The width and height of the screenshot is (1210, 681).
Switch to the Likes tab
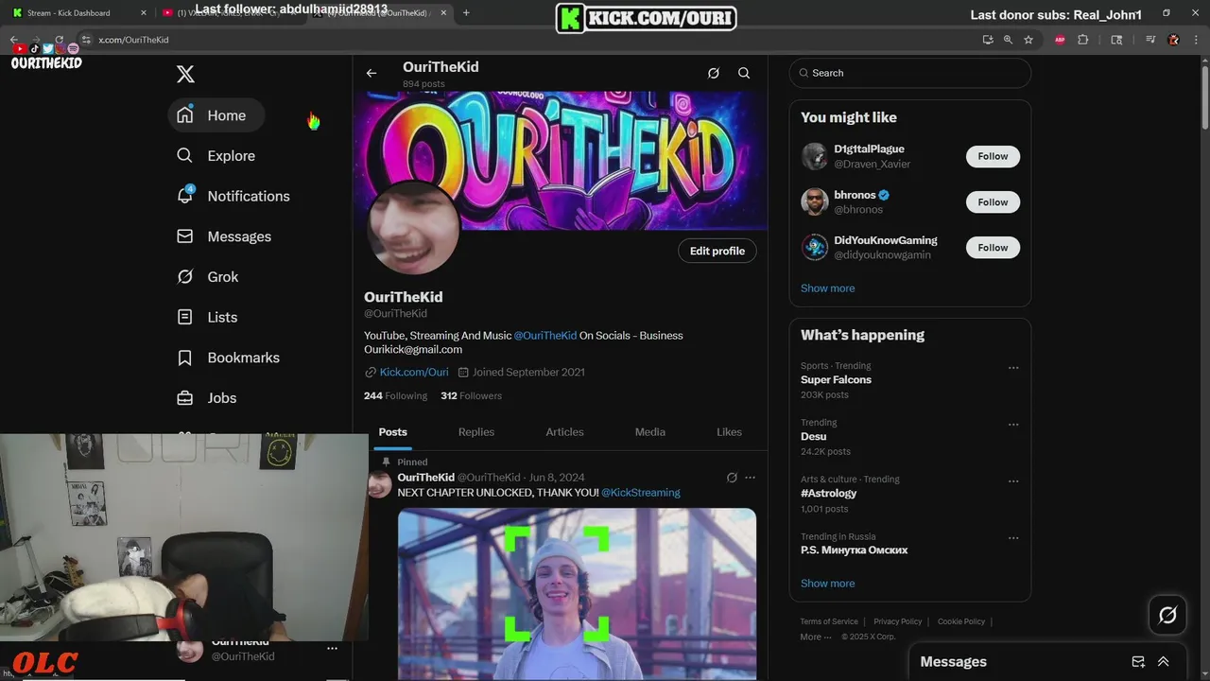pyautogui.click(x=729, y=432)
